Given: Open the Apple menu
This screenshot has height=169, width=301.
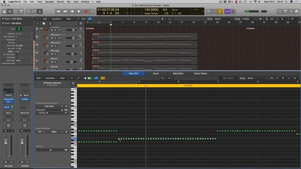Looking at the screenshot, I should coord(4,2).
